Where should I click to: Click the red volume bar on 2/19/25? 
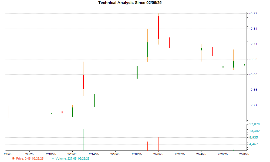148,146
